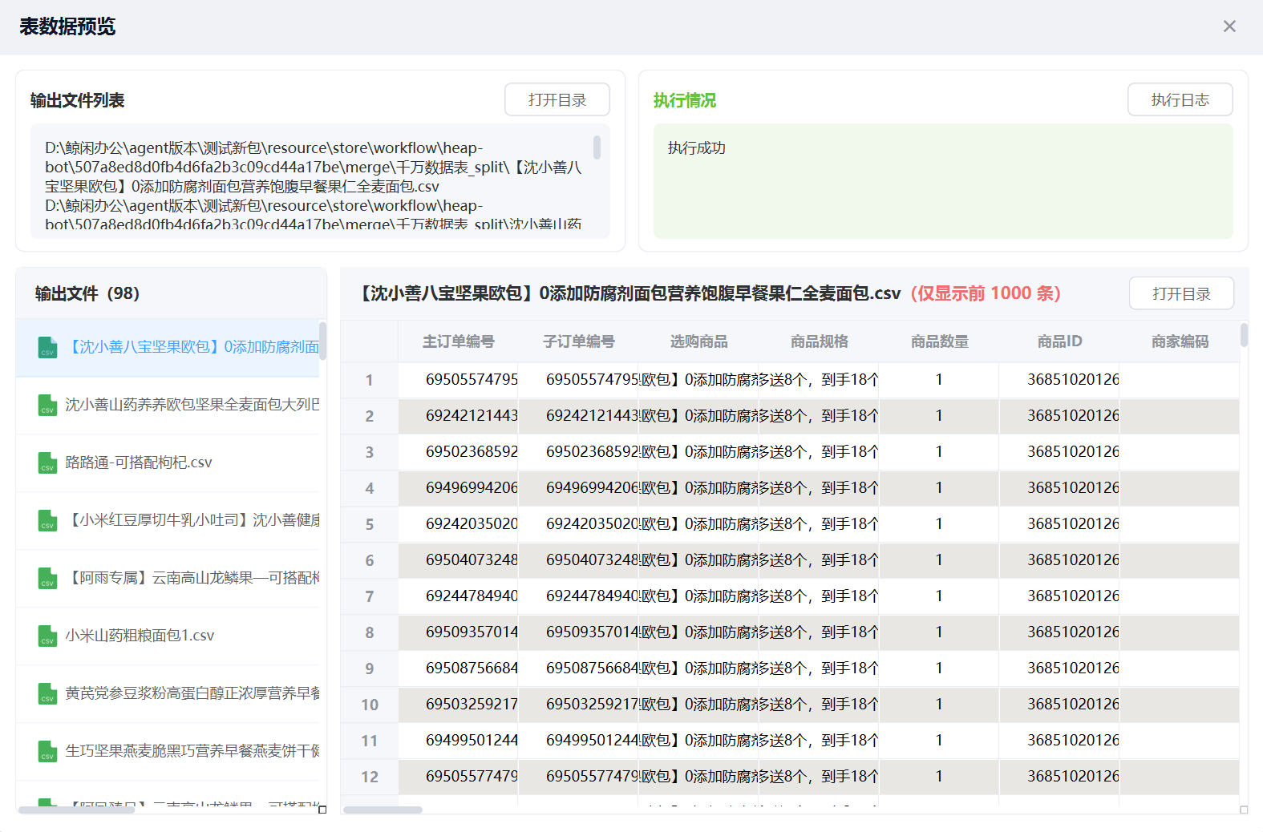
Task: Select 路路通-可搭配枸杞.csv in file list
Action: click(139, 462)
